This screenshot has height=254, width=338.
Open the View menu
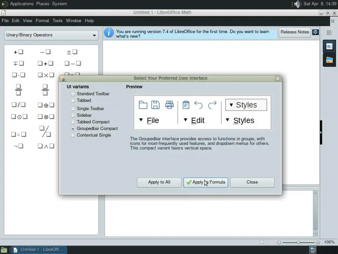tap(28, 21)
